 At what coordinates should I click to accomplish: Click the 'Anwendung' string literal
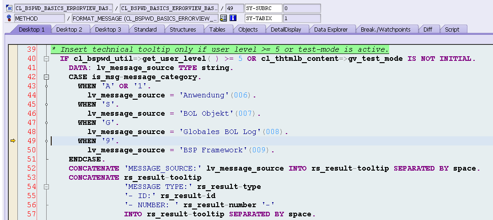[204, 95]
